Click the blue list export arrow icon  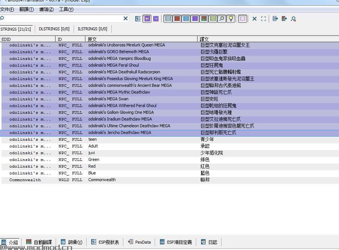(x=275, y=19)
